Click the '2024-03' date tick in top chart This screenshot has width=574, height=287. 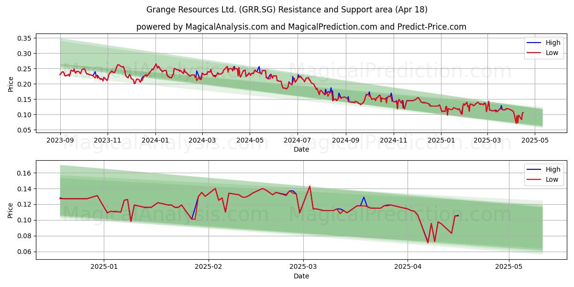(x=202, y=142)
